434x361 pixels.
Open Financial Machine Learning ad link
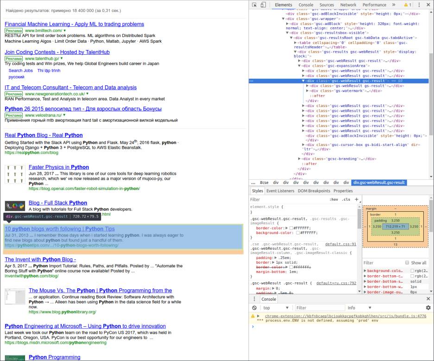(75, 24)
